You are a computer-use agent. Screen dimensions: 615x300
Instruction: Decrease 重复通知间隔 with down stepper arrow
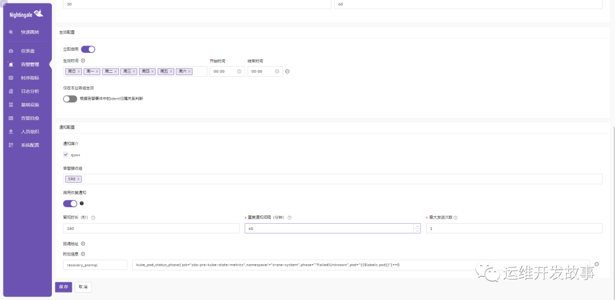(417, 231)
